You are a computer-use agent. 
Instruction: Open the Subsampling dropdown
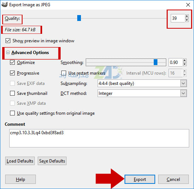pyautogui.click(x=142, y=83)
